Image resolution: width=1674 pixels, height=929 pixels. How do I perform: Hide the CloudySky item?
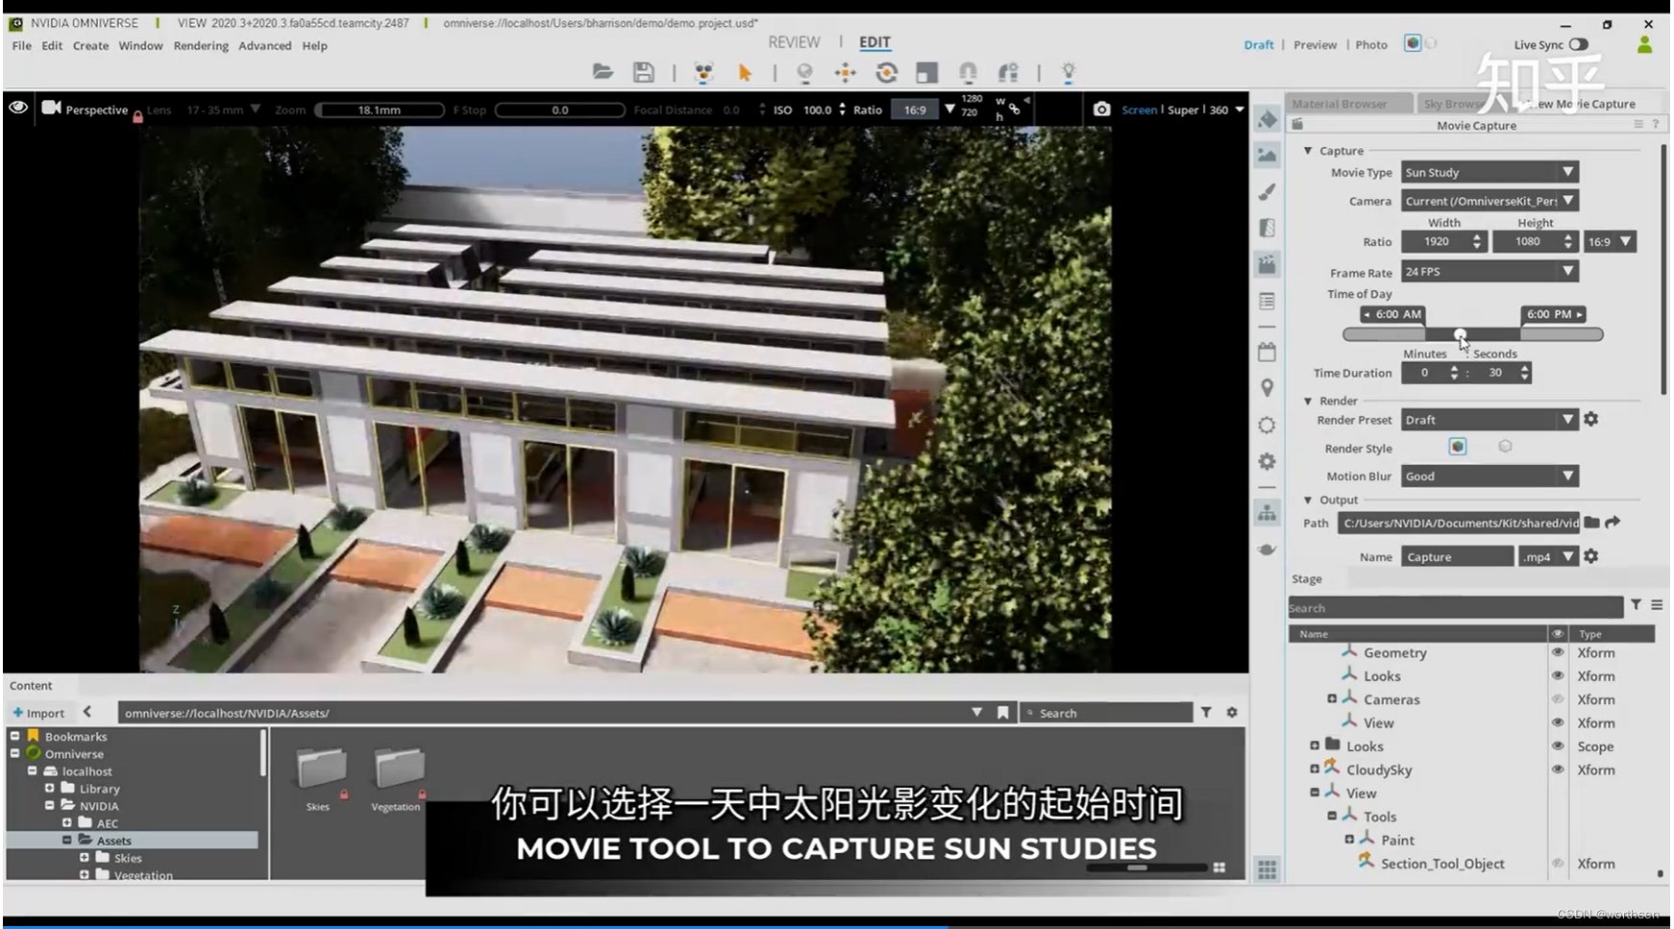[x=1558, y=770]
